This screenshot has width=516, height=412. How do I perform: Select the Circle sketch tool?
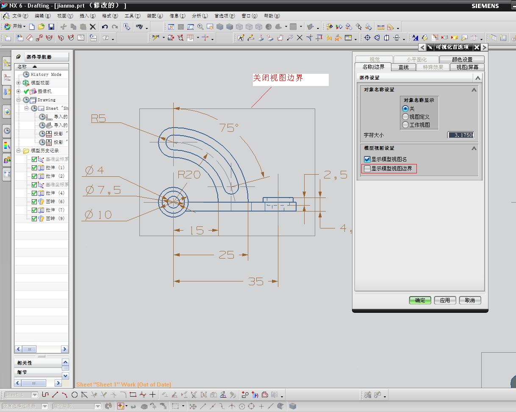pyautogui.click(x=75, y=395)
